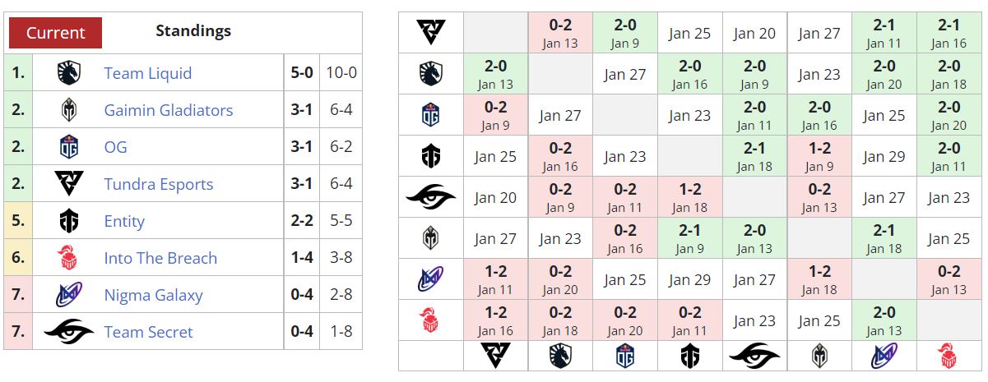Viewport: 988px width, 382px height.
Task: Click the Into The Breach logo in standings
Action: tap(69, 258)
